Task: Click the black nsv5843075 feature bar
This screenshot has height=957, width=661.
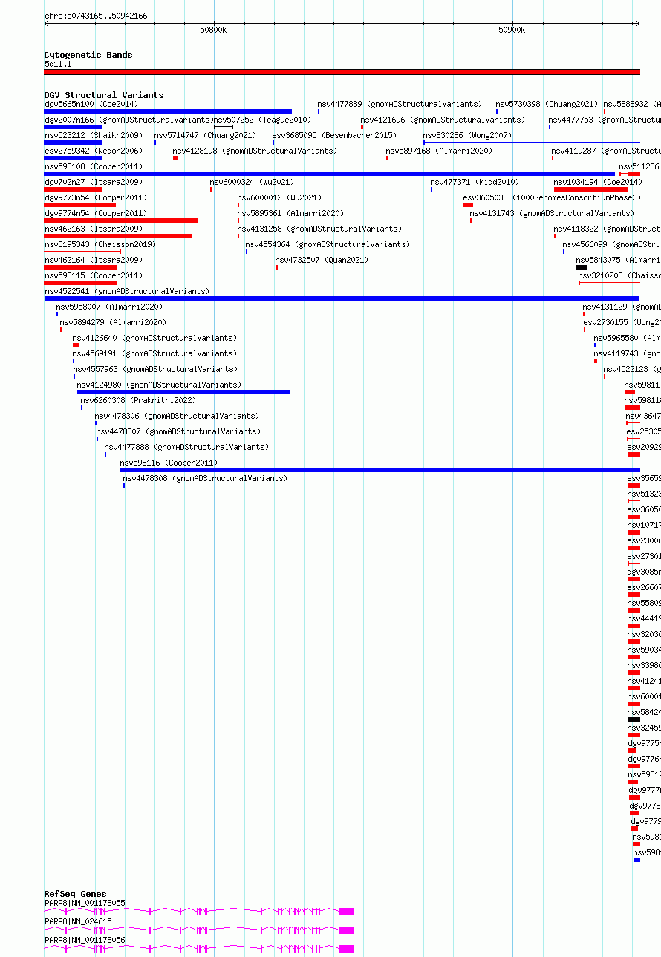Action: click(x=582, y=267)
